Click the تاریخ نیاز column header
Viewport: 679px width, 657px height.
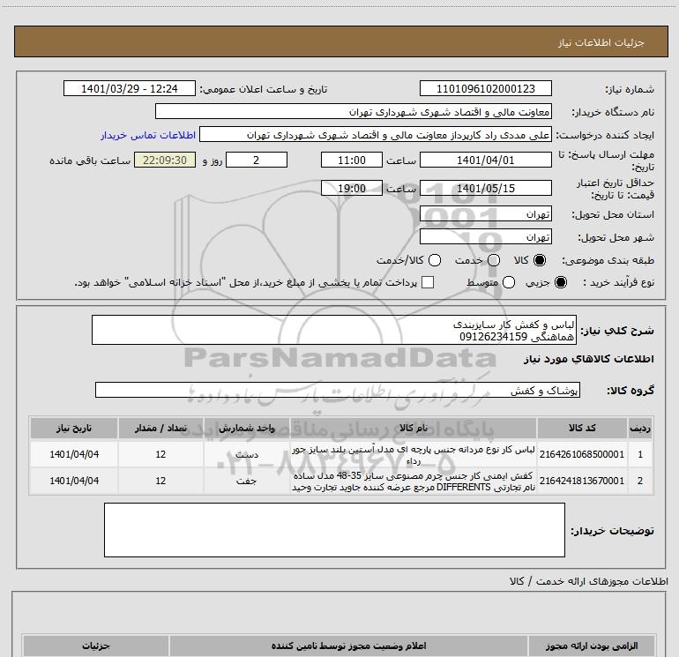[73, 429]
